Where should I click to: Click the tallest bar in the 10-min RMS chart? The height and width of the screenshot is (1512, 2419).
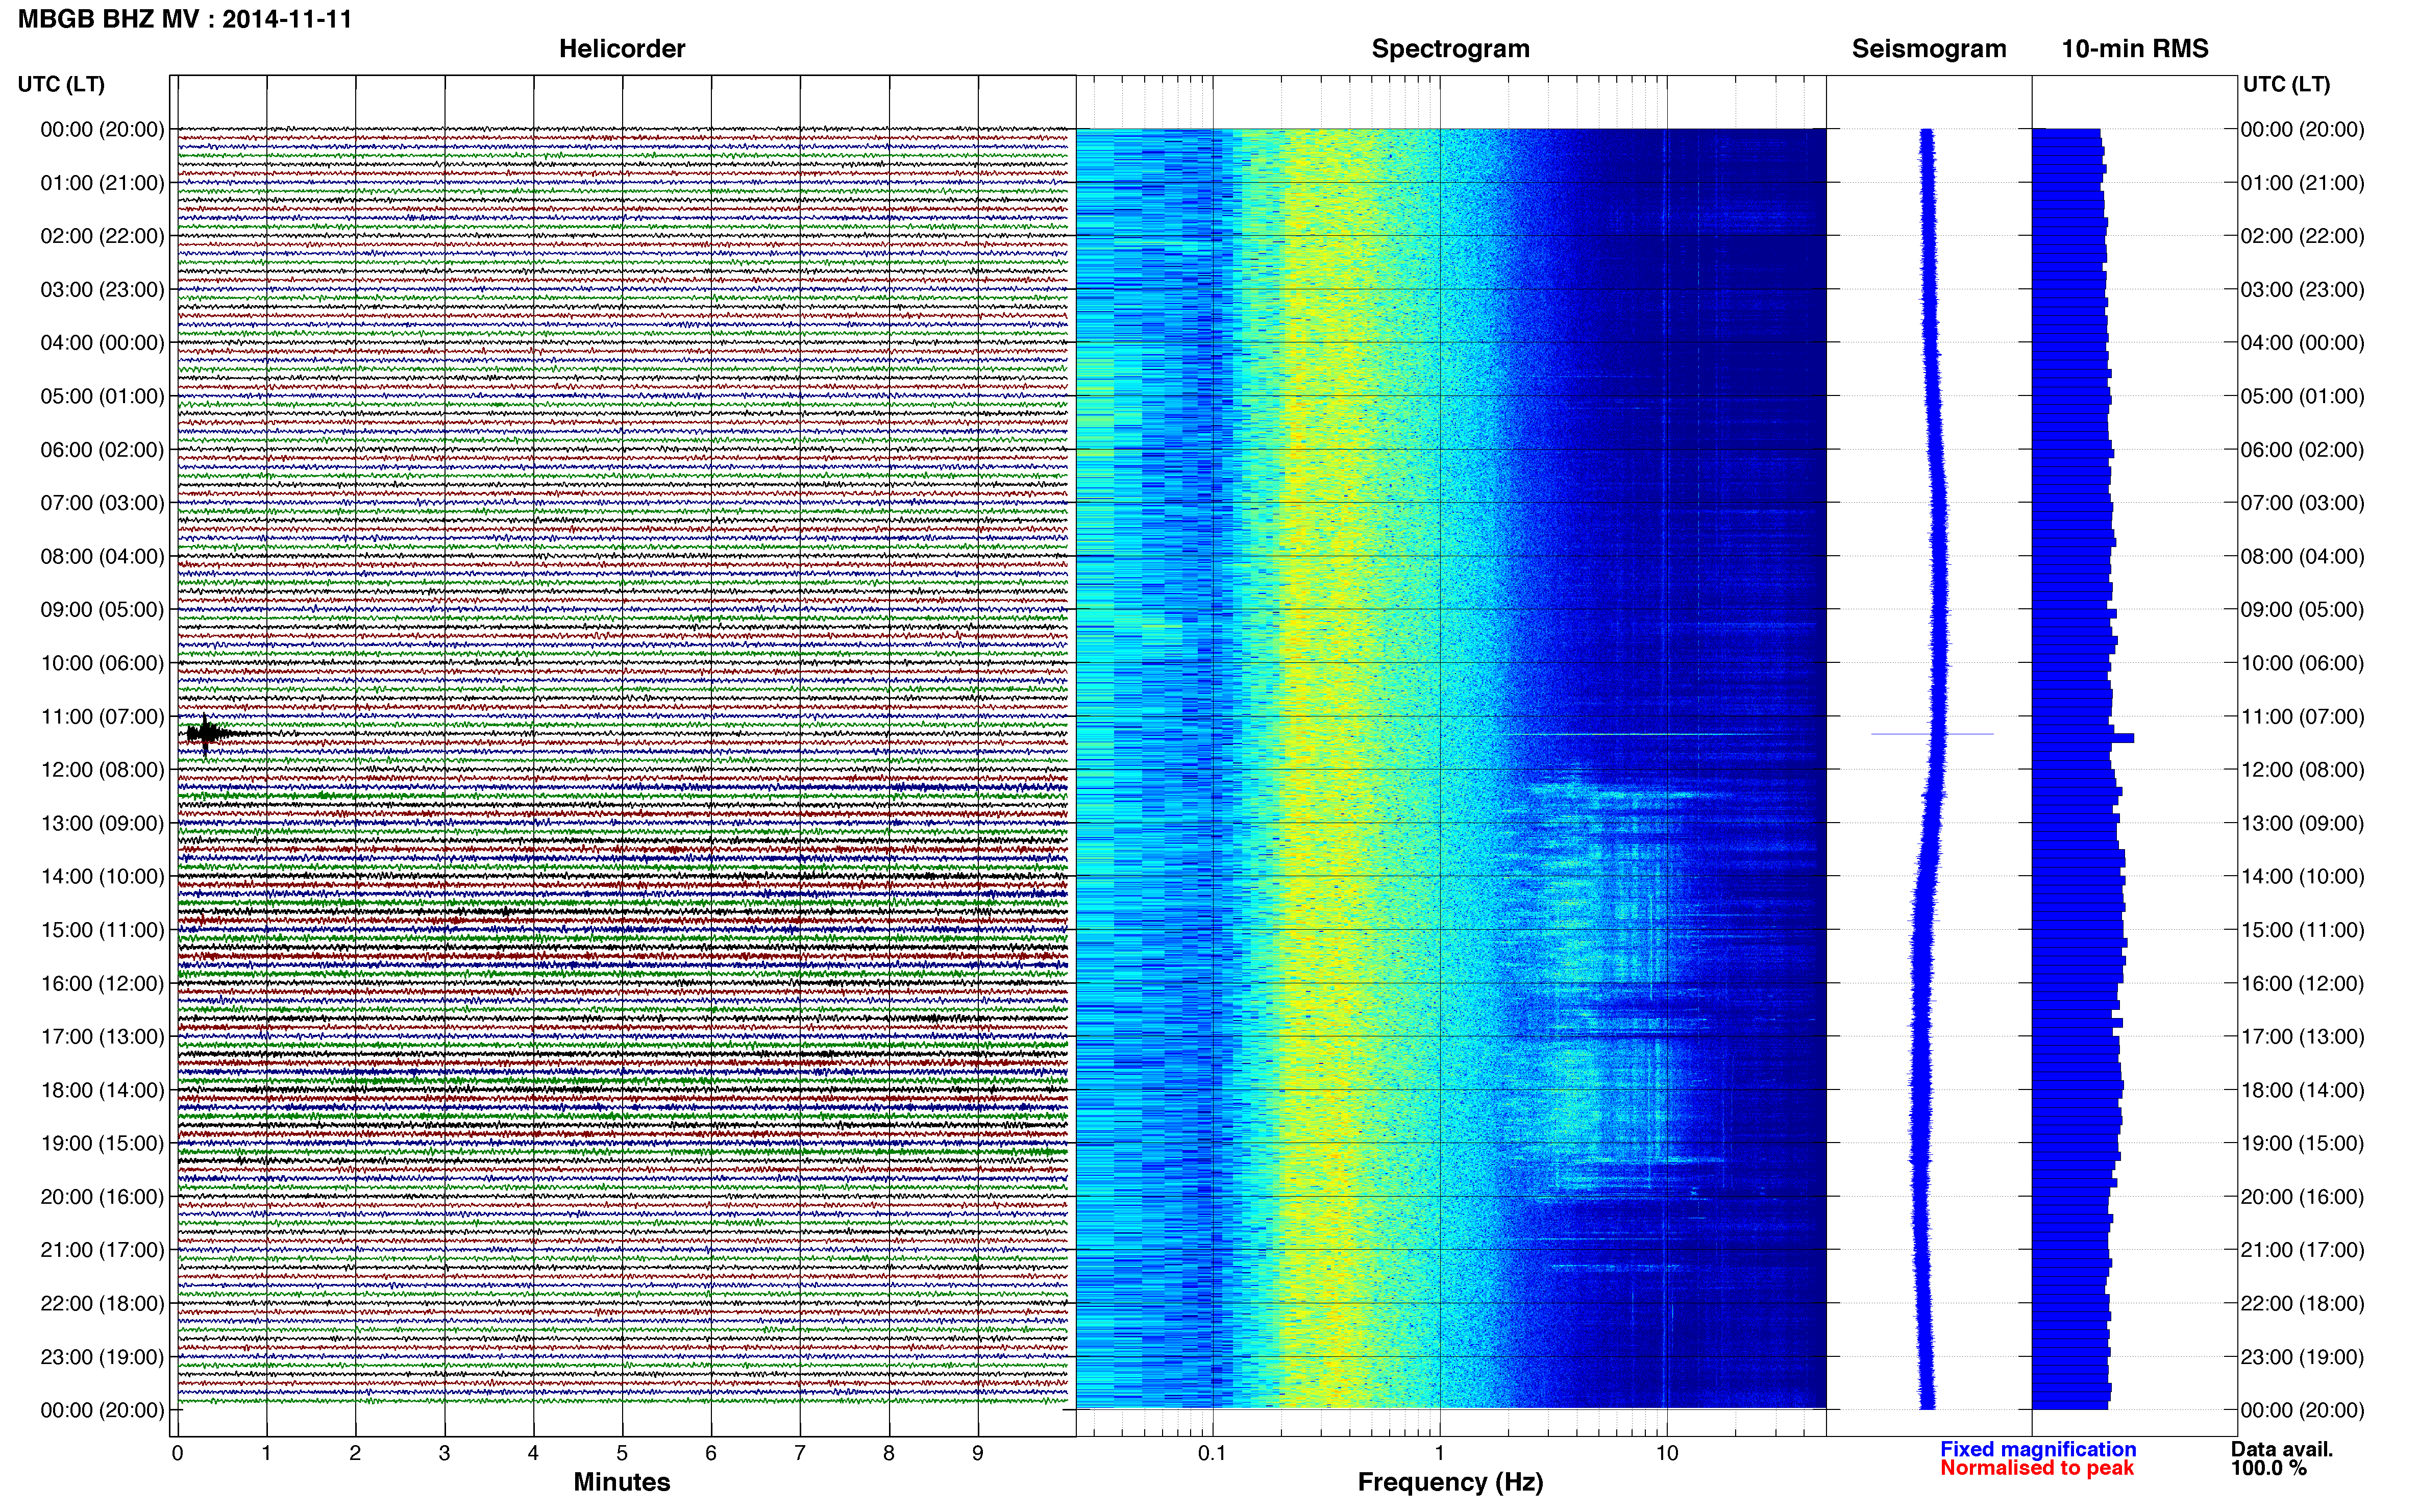point(2083,738)
